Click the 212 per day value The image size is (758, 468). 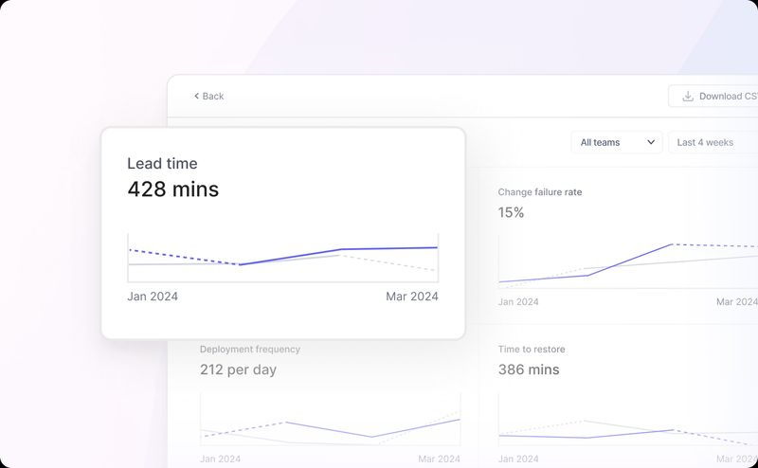click(x=238, y=369)
